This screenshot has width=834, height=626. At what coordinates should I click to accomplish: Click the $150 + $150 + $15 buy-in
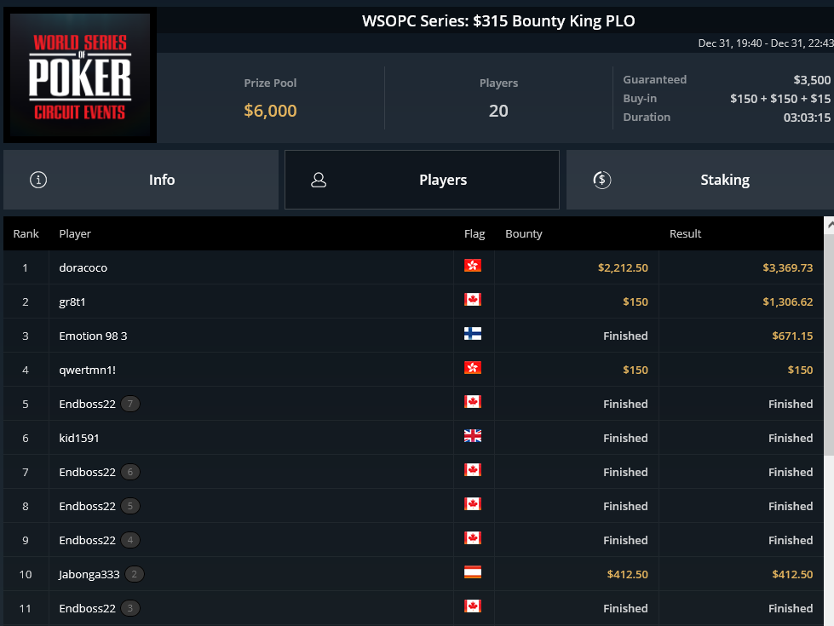780,99
